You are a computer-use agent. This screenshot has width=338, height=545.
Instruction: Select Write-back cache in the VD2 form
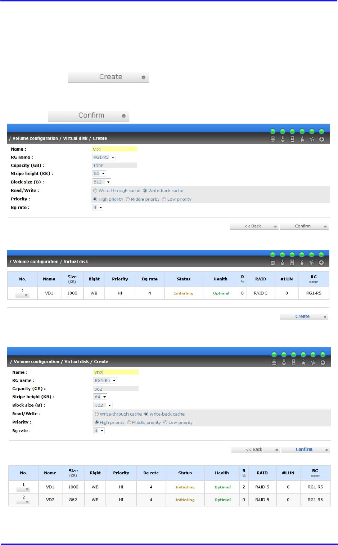(x=146, y=414)
